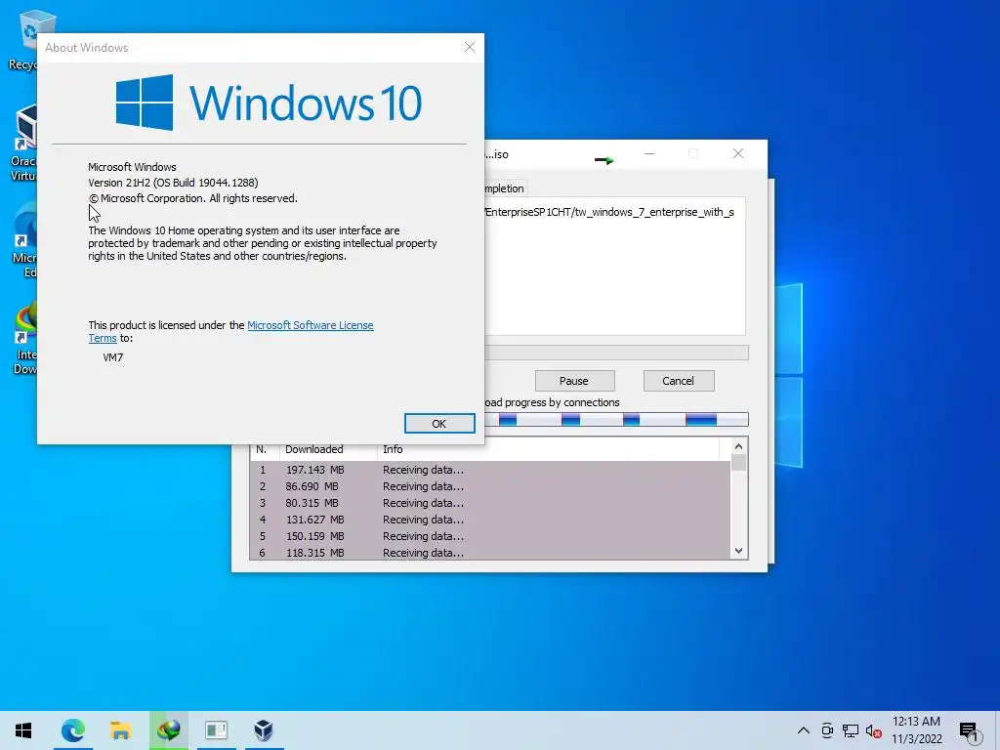Select the Recycle Bin desktop icon
Screen dimensions: 1000x750
(23, 39)
